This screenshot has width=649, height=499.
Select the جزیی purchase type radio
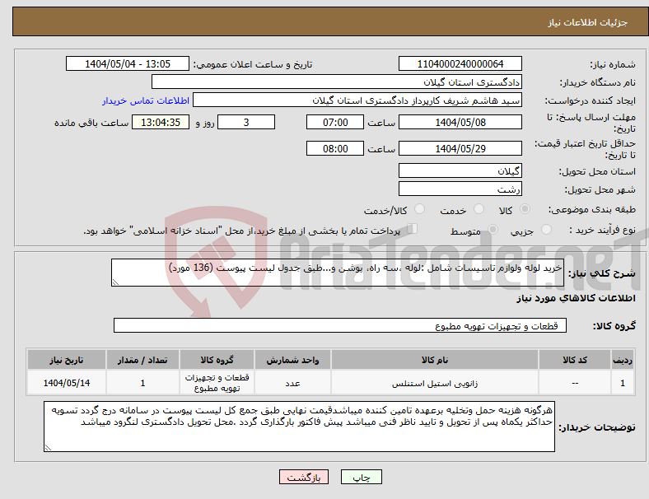pos(546,230)
